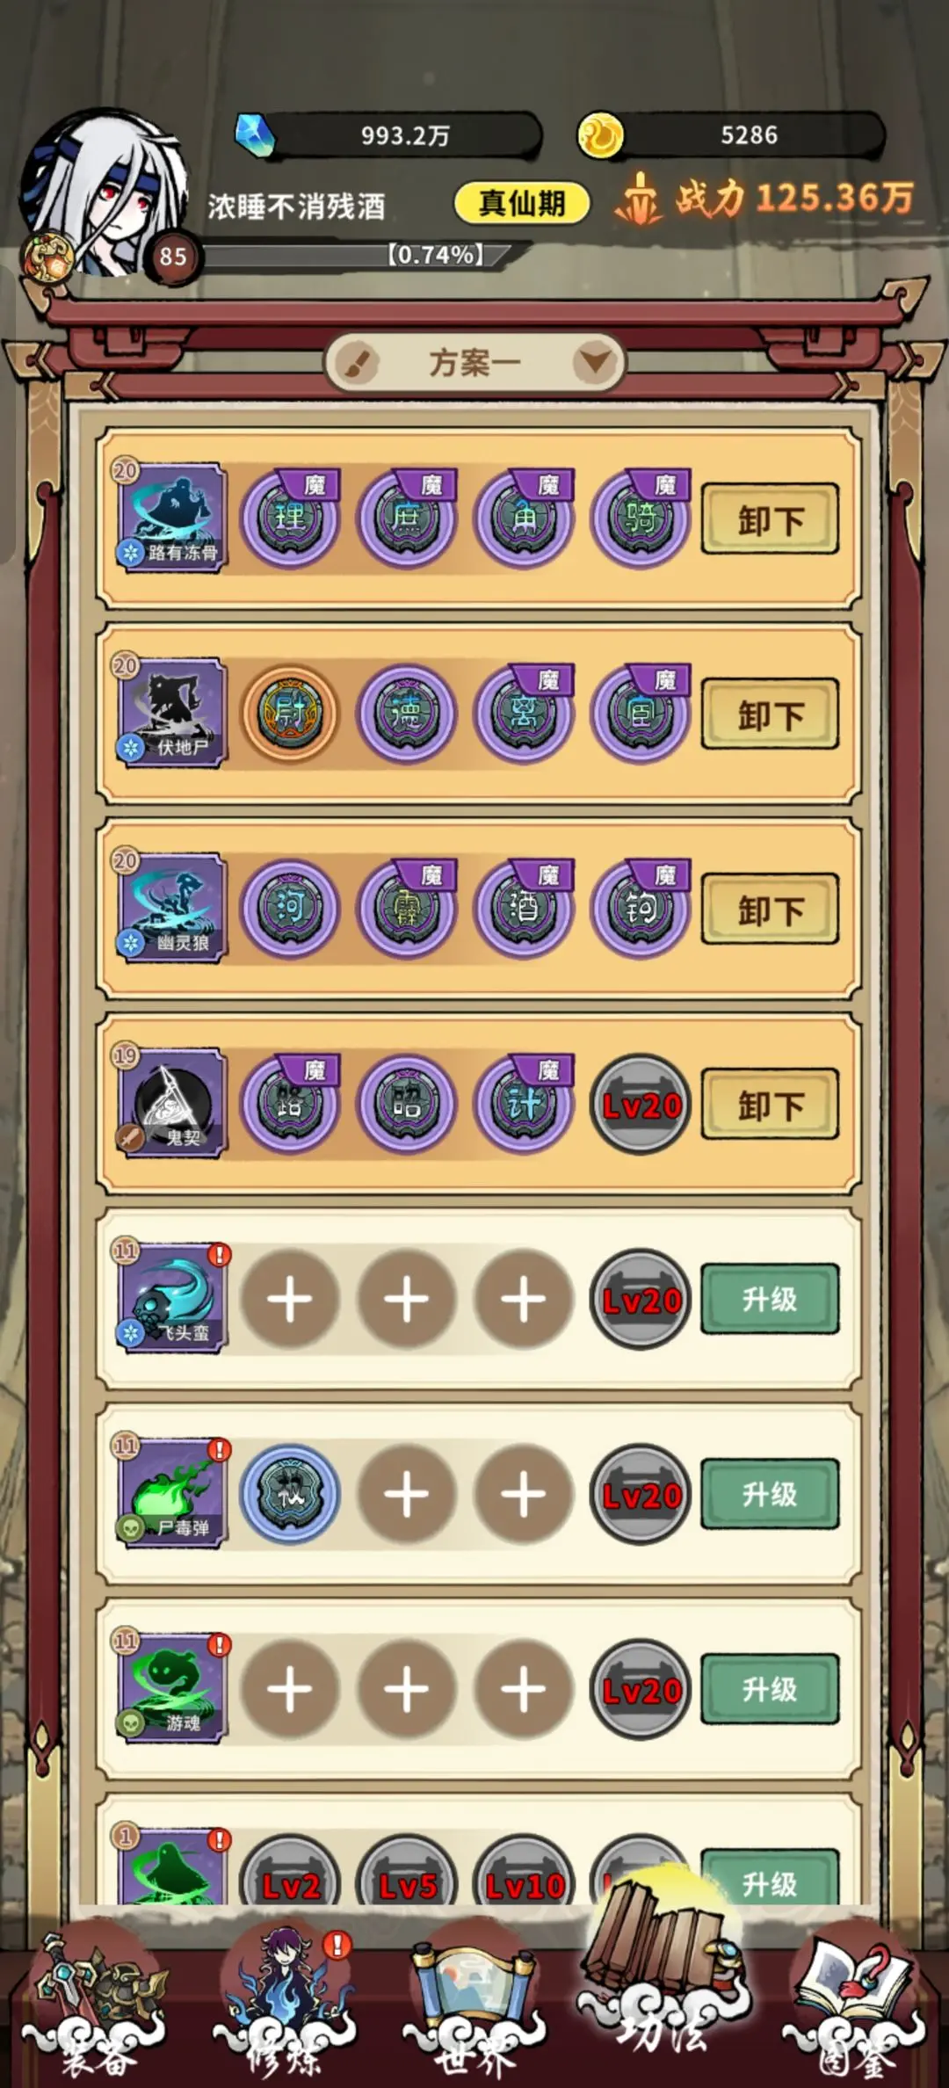Add a rune to 游魂's second empty slot
This screenshot has height=2088, width=949.
click(407, 1689)
